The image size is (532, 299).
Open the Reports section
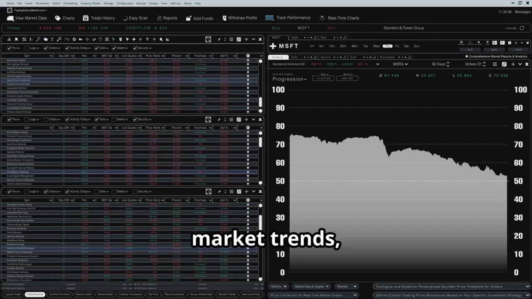point(166,18)
